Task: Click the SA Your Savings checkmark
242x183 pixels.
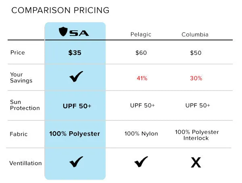Action: tap(76, 76)
